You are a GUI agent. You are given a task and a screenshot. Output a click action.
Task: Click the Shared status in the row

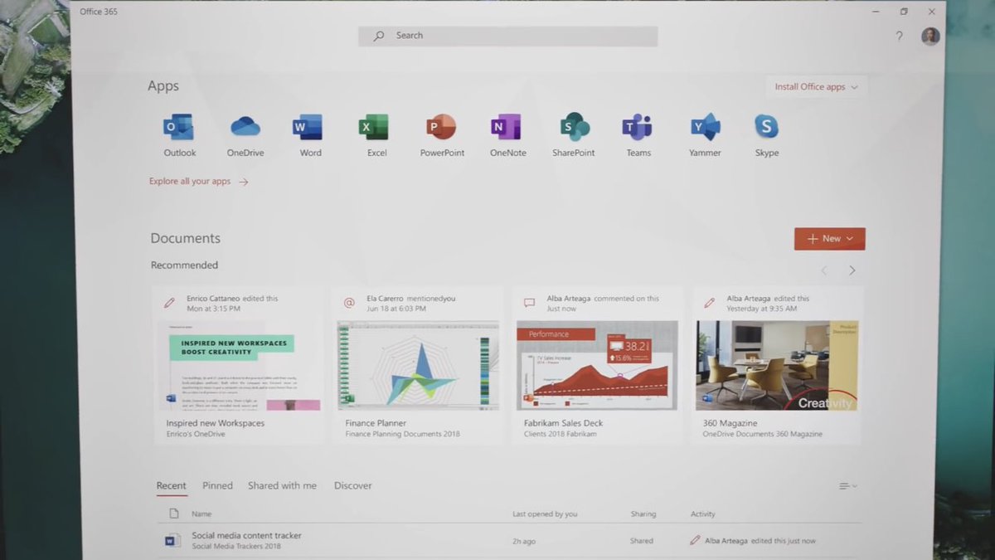(642, 541)
